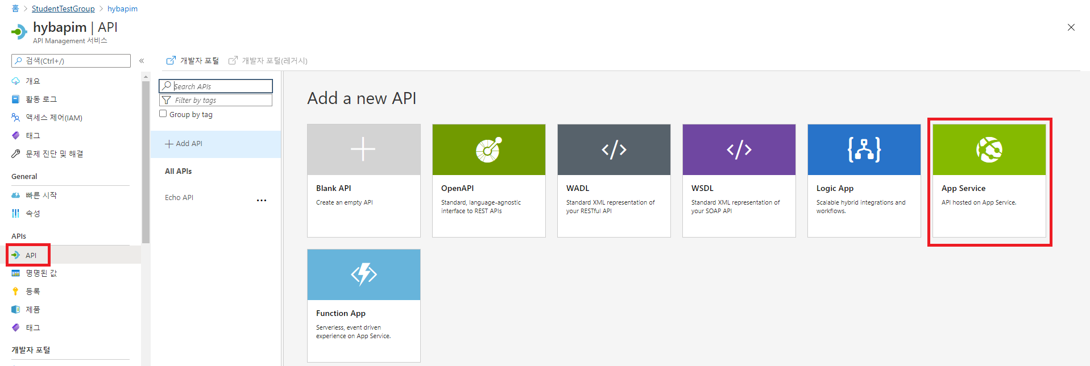Image resolution: width=1090 pixels, height=366 pixels.
Task: Open 개요 overview in sidebar
Action: pyautogui.click(x=33, y=81)
